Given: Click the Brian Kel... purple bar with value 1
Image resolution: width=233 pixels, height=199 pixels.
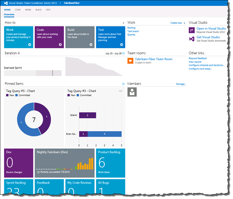Looking at the screenshot, I should point(83,134).
